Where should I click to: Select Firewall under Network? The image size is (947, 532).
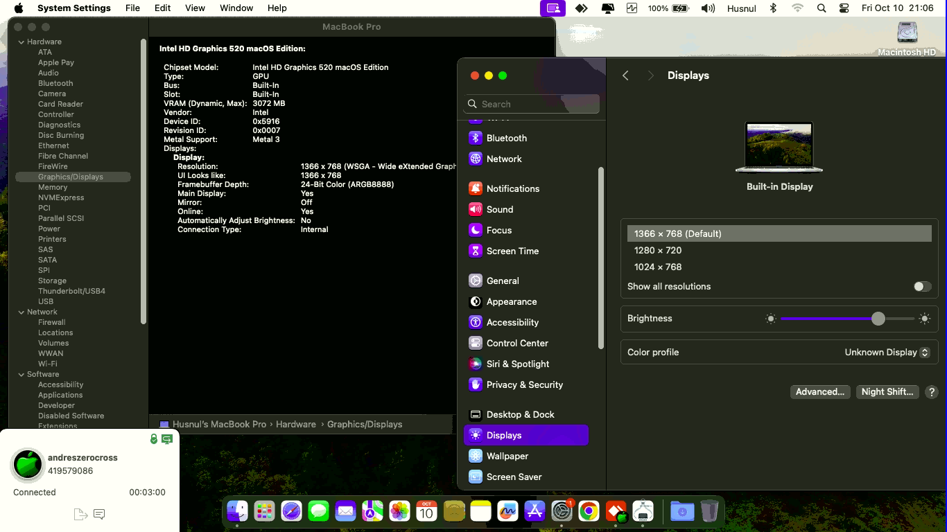(52, 322)
